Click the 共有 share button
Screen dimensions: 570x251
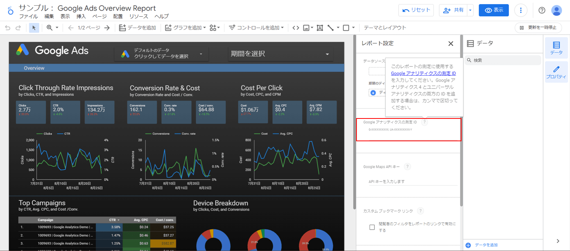pos(453,10)
